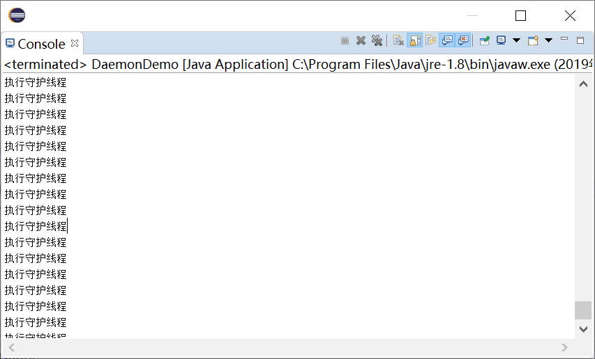Viewport: 595px width, 359px height.
Task: Click the vertical scrollbar down arrow
Action: (584, 329)
